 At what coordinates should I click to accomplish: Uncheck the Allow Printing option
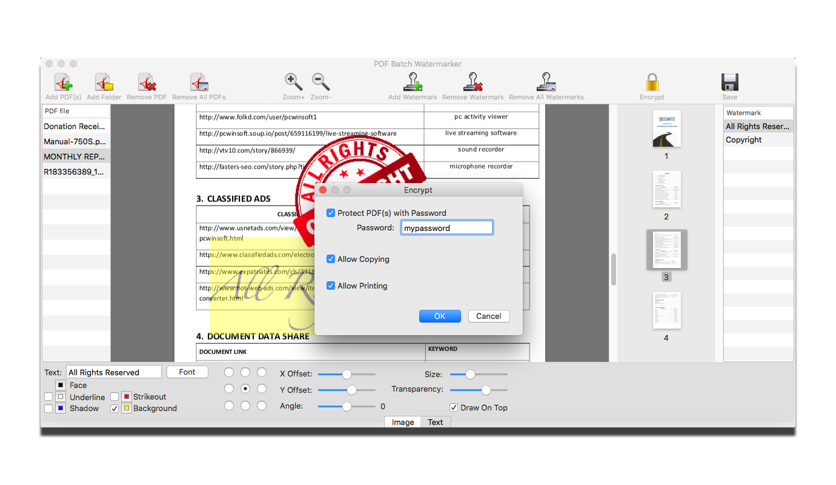click(x=331, y=286)
